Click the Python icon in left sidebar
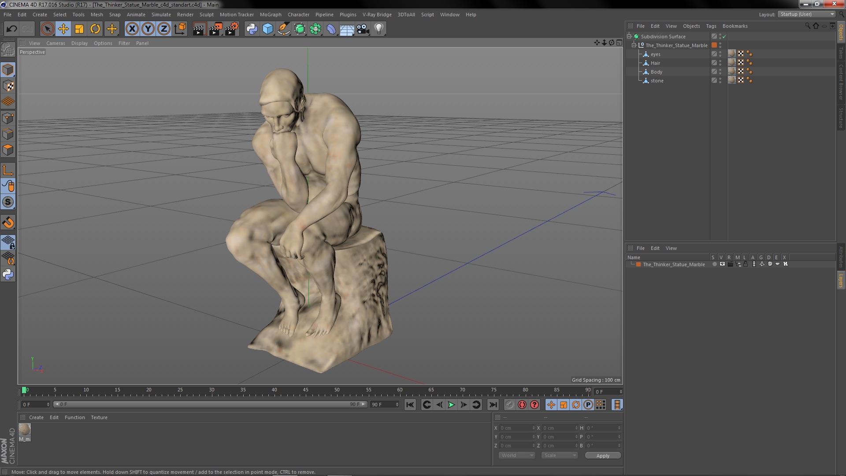This screenshot has width=846, height=476. coord(8,275)
